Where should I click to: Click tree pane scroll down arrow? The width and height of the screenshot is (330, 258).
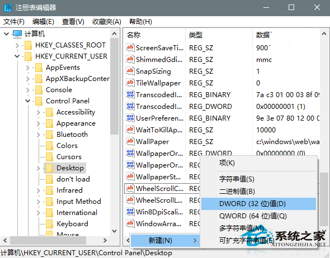[x=114, y=231]
